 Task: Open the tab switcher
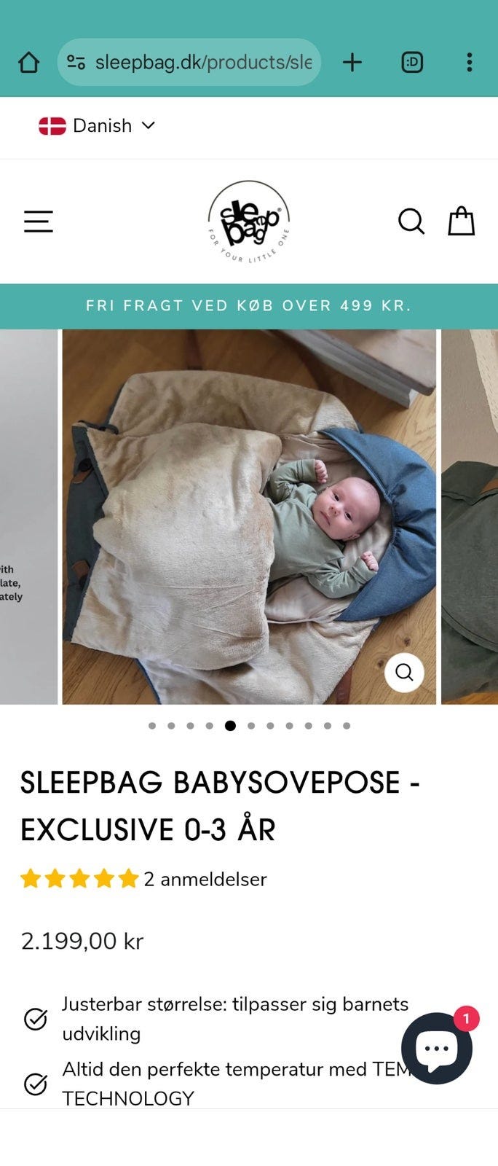coord(412,63)
